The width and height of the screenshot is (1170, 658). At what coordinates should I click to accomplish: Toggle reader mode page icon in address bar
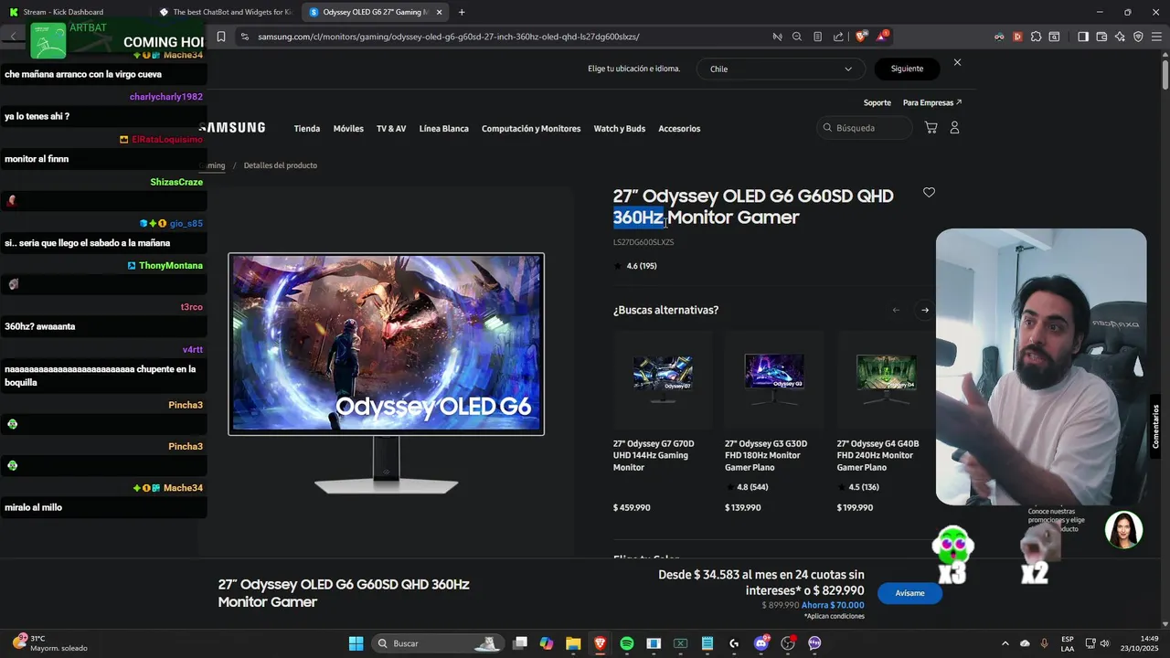818,37
